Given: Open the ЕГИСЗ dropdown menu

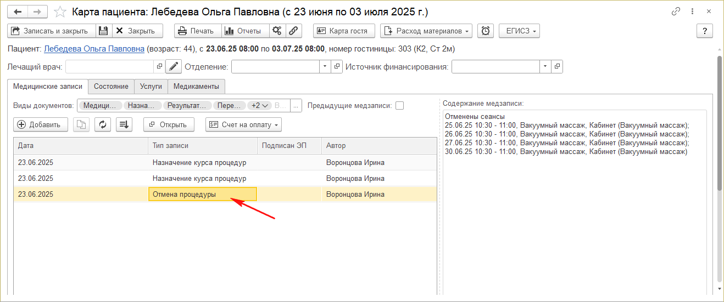Looking at the screenshot, I should [519, 31].
